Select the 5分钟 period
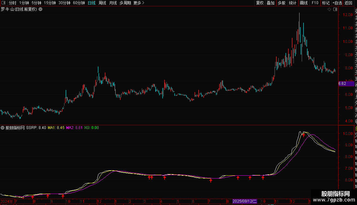Viewport: 357px width, 205px height. point(36,3)
